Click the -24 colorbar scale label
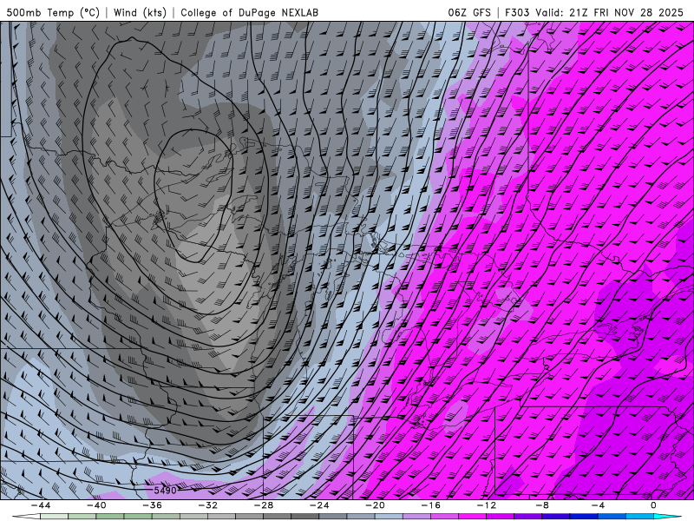The width and height of the screenshot is (694, 521). tap(319, 505)
